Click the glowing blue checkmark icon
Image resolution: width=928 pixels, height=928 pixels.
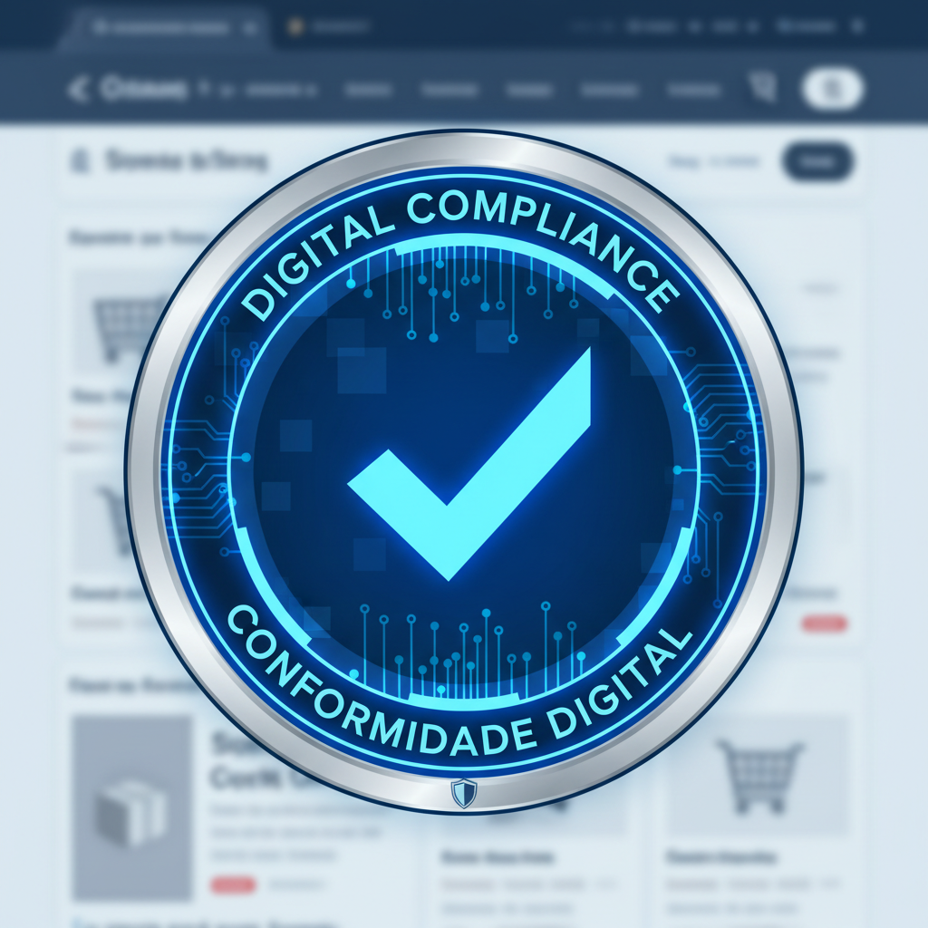(464, 471)
